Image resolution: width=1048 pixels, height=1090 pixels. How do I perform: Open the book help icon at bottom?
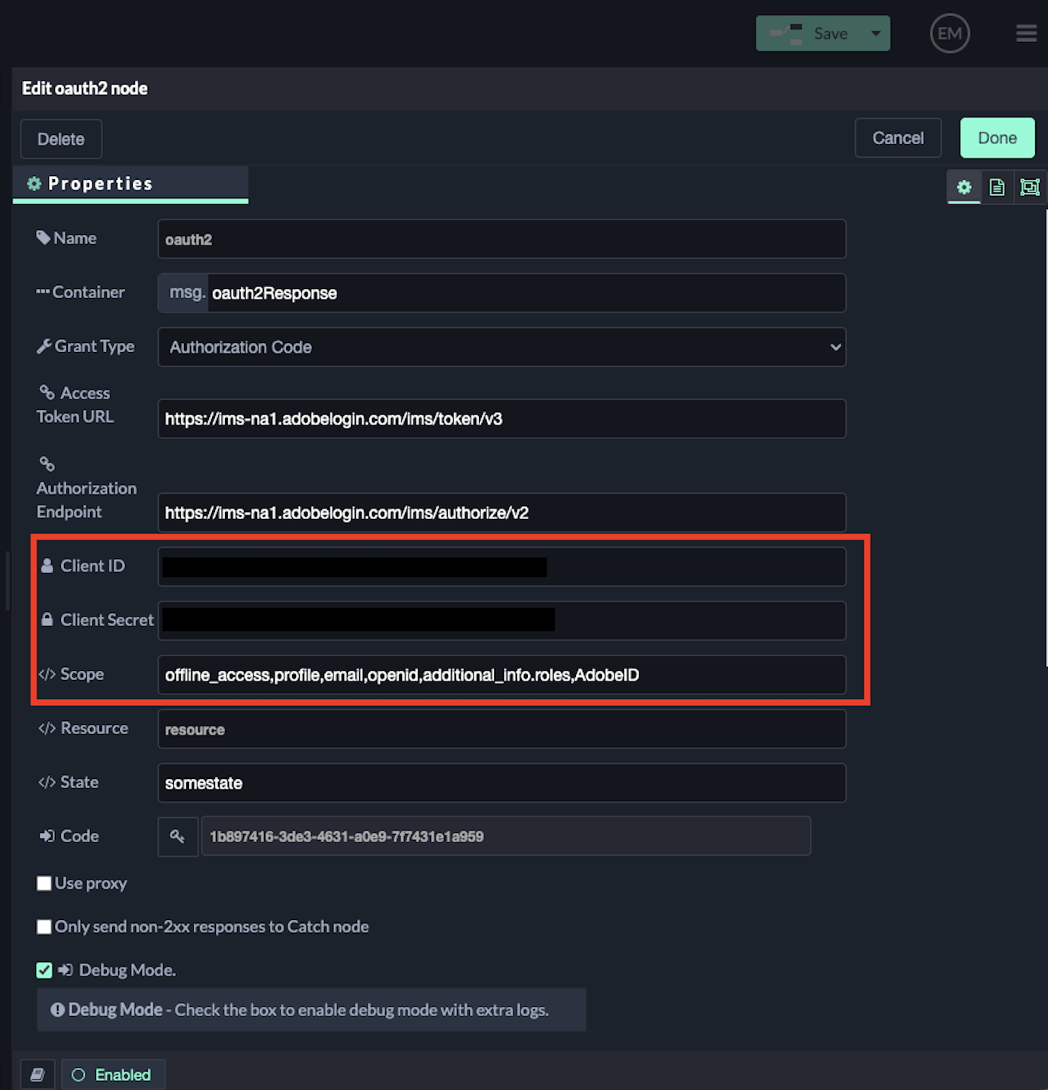(x=37, y=1075)
